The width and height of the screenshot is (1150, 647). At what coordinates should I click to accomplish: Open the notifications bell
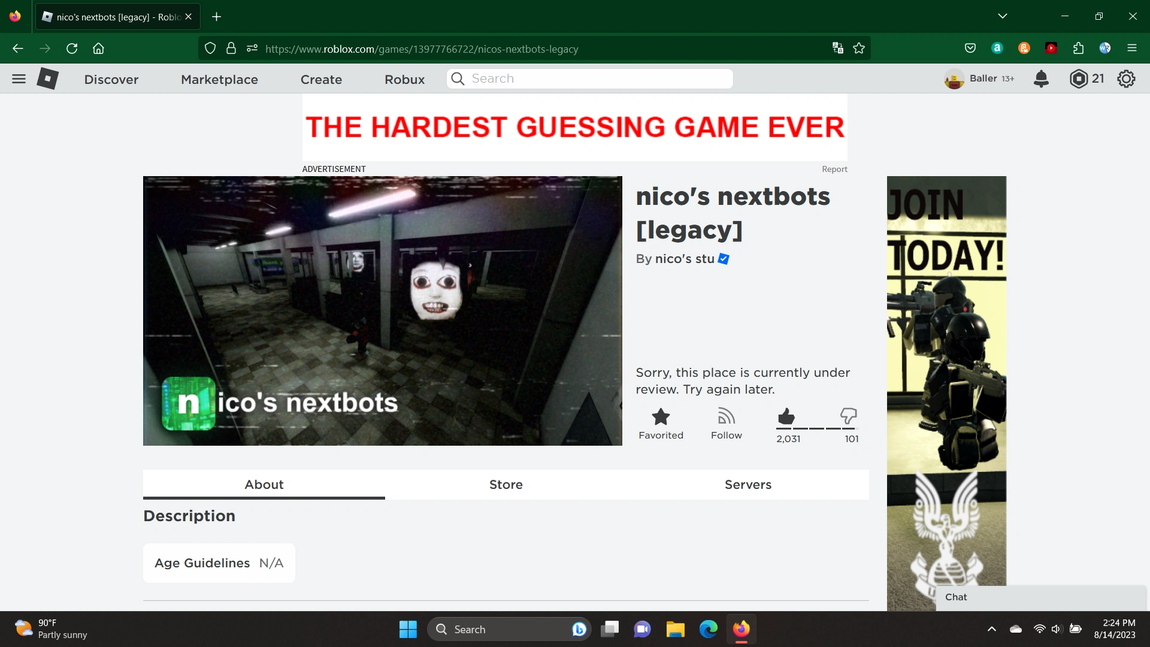[x=1041, y=78]
